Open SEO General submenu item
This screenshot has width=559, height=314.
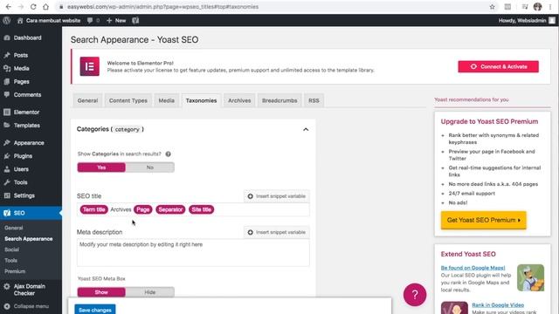14,228
